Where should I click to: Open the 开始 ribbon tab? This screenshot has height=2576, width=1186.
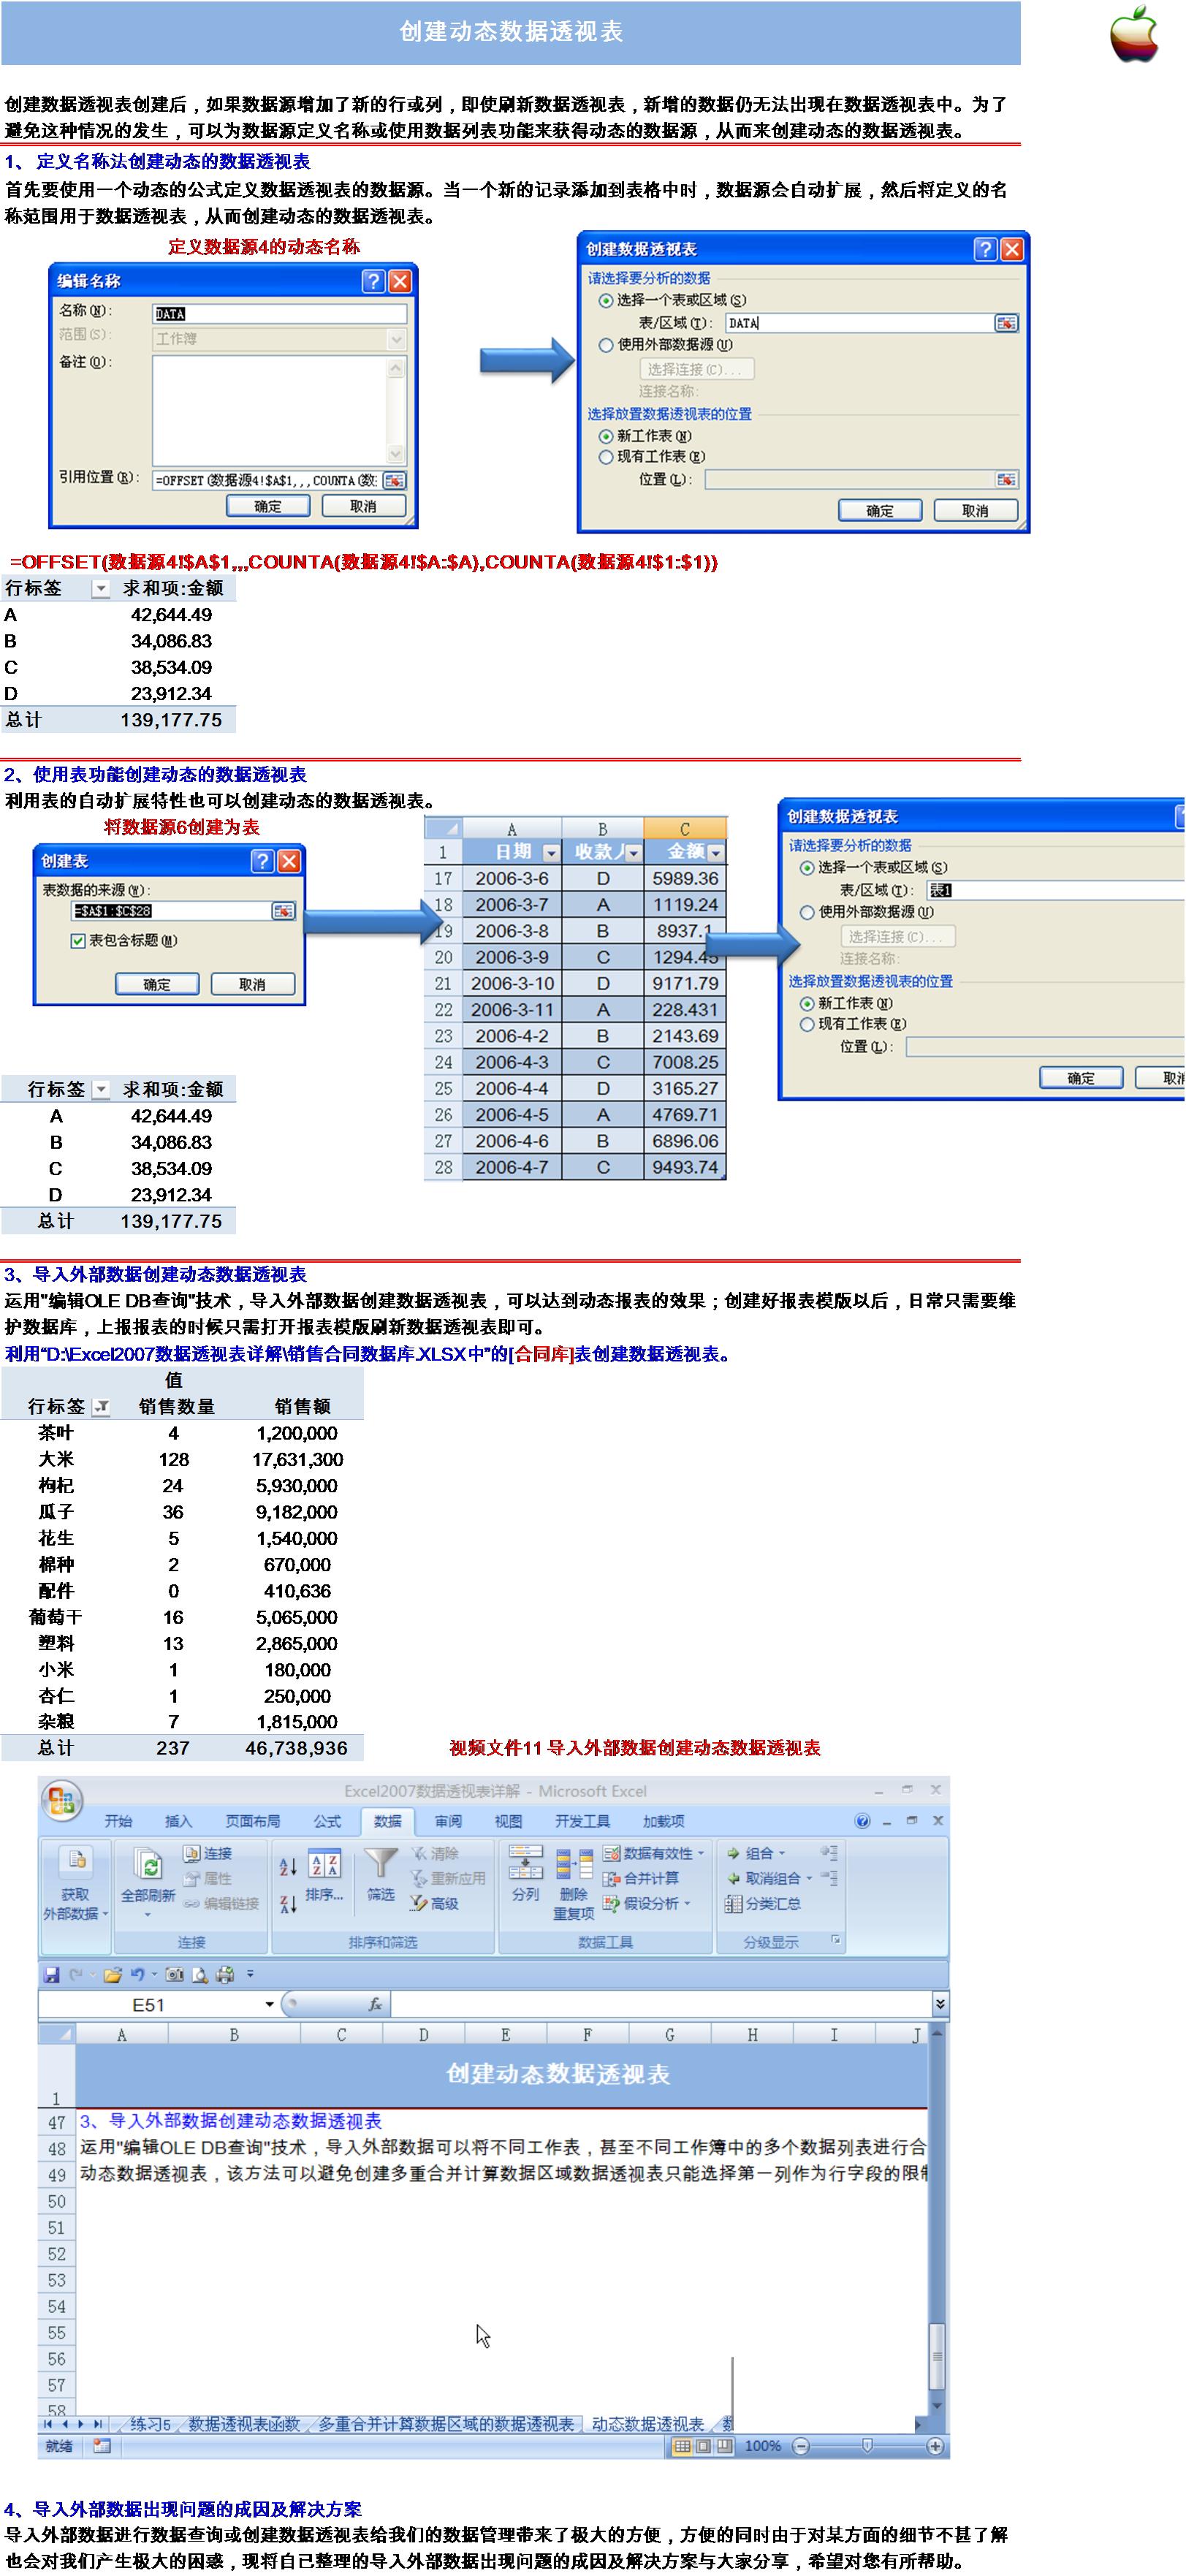(x=118, y=1821)
